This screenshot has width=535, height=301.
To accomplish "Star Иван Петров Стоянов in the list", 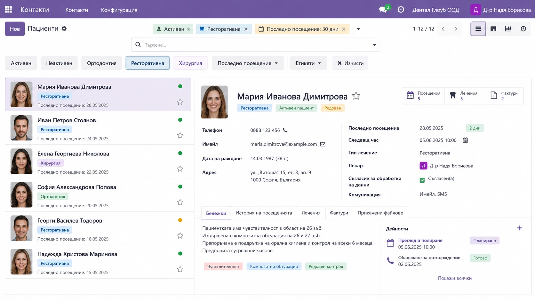I will [180, 135].
